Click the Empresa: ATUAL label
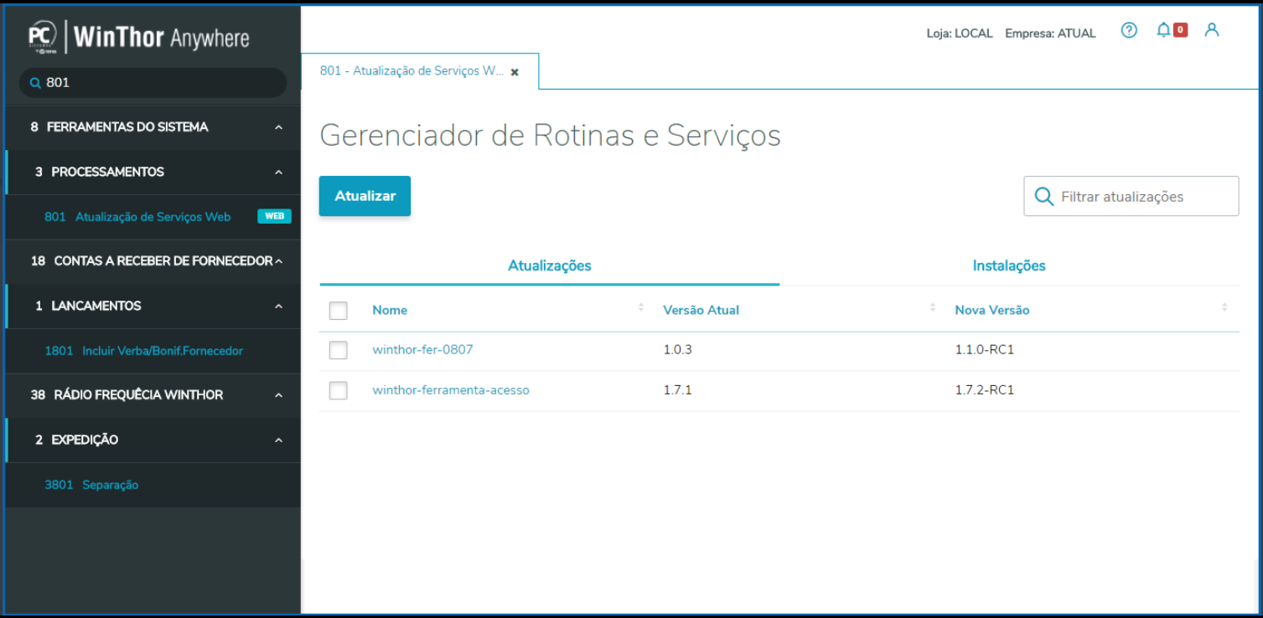Screen dimensions: 1263x618 pos(1050,33)
